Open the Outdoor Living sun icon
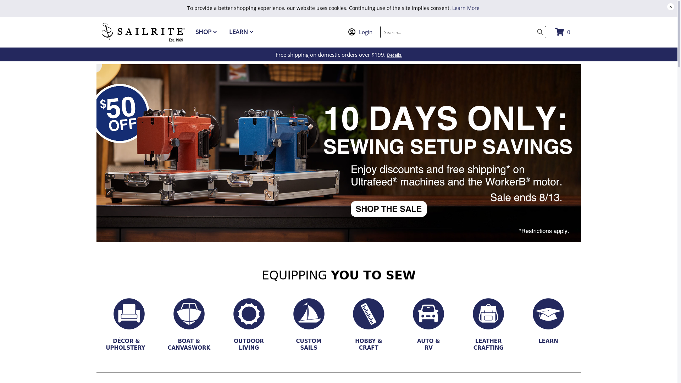This screenshot has width=681, height=383. pos(249,314)
